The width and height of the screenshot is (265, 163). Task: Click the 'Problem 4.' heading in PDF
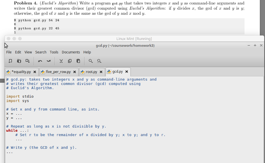tap(26, 3)
